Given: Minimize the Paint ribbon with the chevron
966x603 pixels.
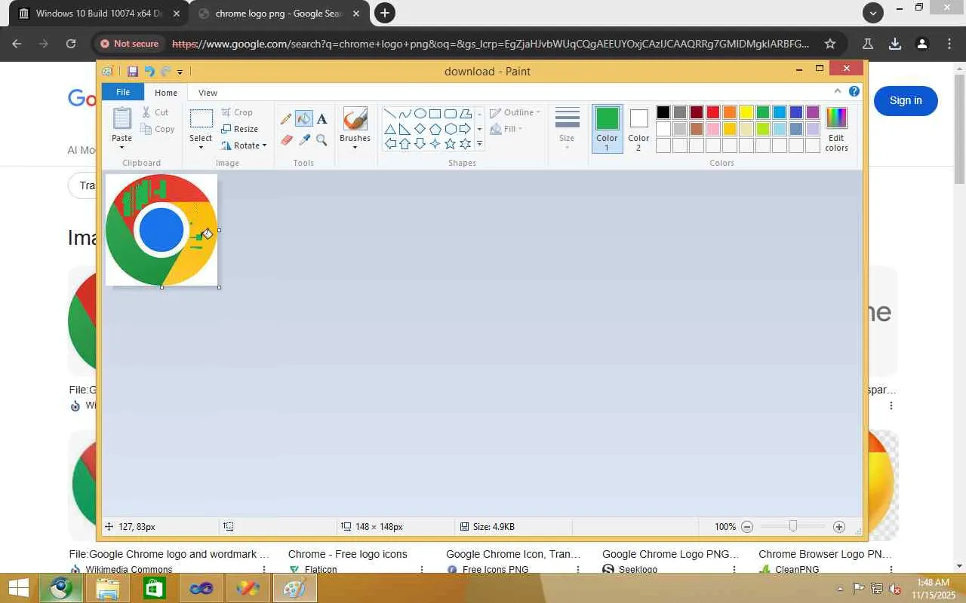Looking at the screenshot, I should tap(838, 91).
